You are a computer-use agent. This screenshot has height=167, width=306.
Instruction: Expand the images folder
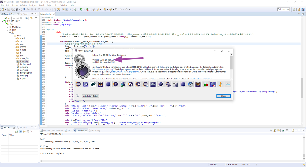click(15, 47)
